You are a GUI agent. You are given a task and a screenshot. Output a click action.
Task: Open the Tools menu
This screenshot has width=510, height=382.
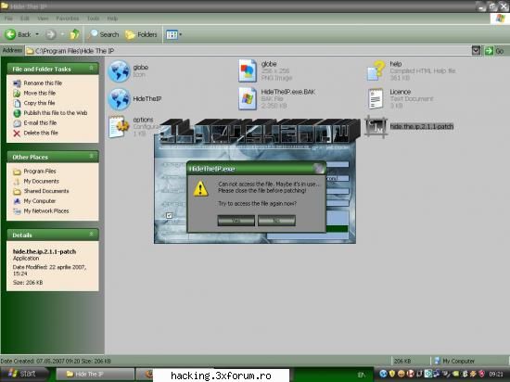click(x=93, y=19)
